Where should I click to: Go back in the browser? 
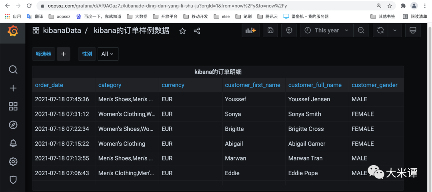click(x=8, y=6)
